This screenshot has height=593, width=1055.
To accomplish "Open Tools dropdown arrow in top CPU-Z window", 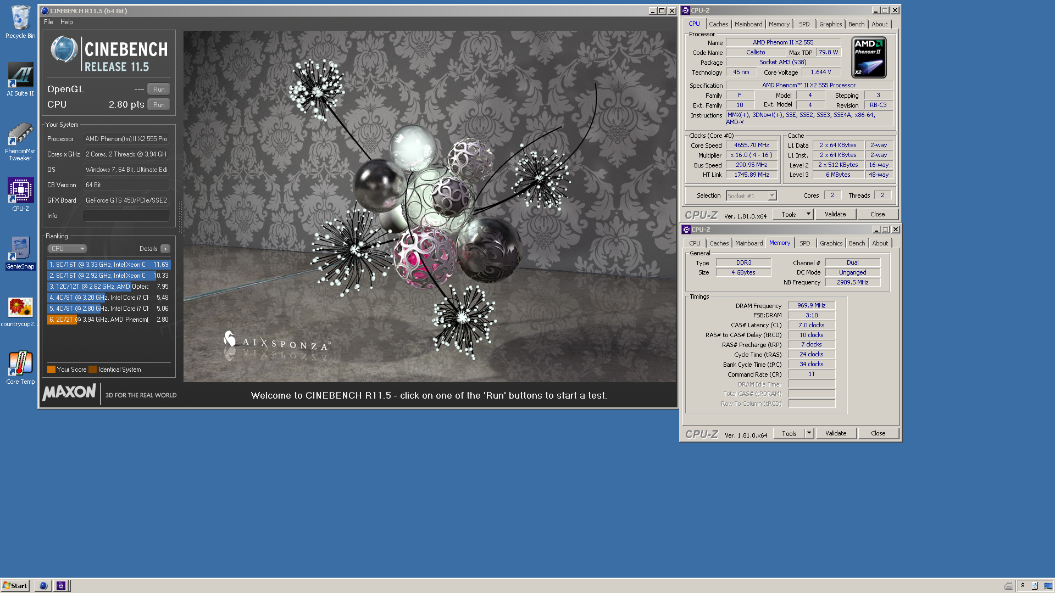I will pos(809,215).
